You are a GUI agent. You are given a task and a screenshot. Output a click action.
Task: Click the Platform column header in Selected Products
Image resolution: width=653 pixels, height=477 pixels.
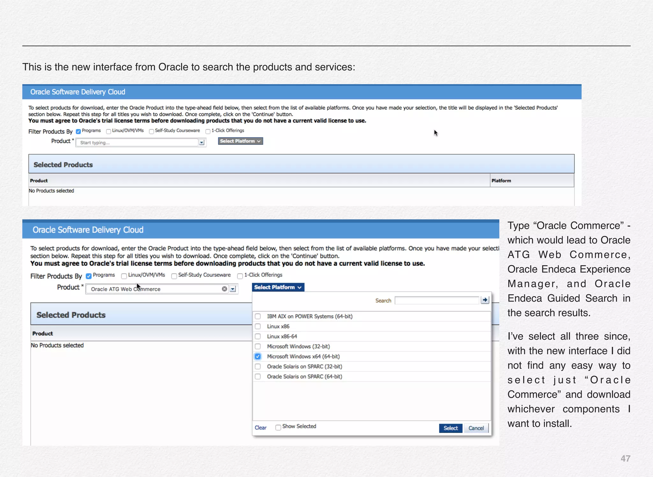pyautogui.click(x=532, y=180)
